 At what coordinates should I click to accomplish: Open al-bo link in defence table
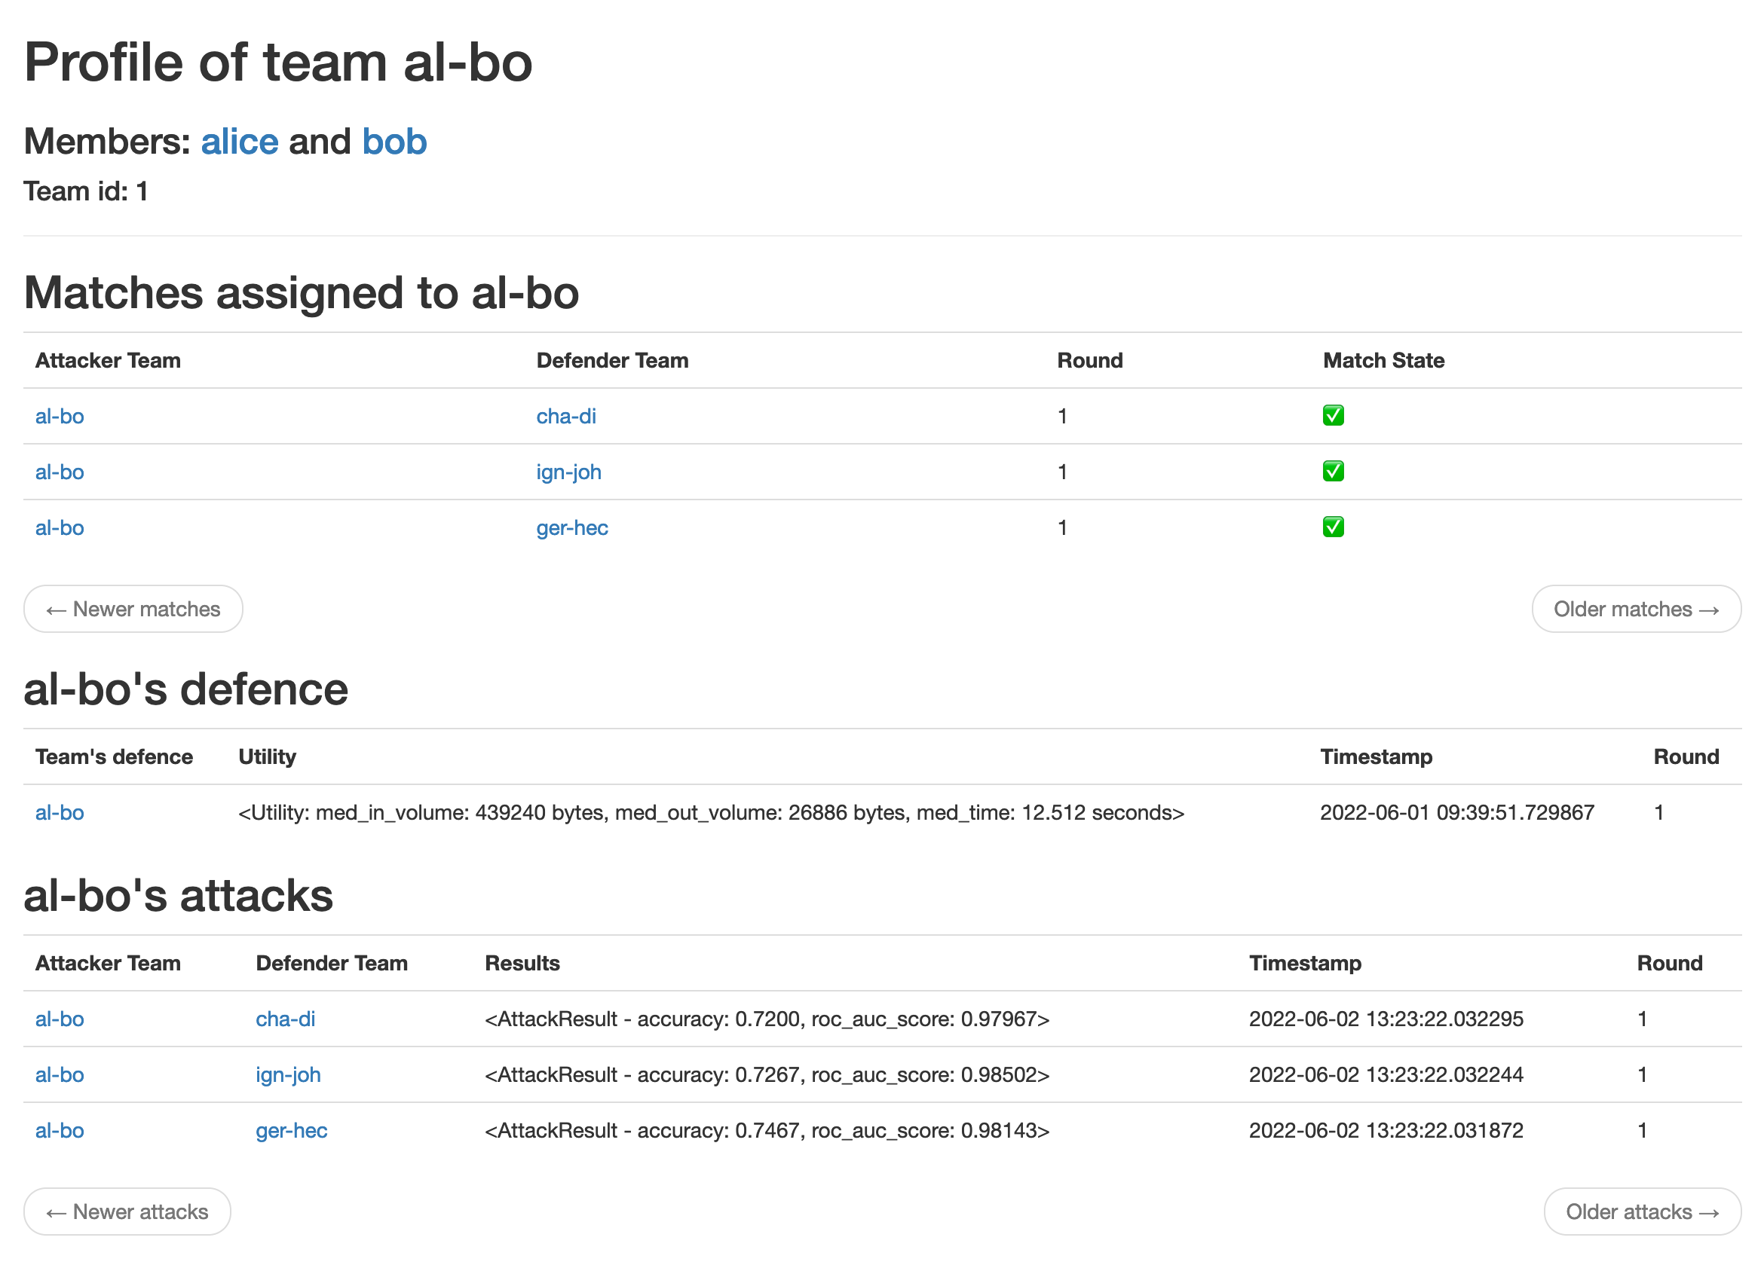pyautogui.click(x=60, y=812)
